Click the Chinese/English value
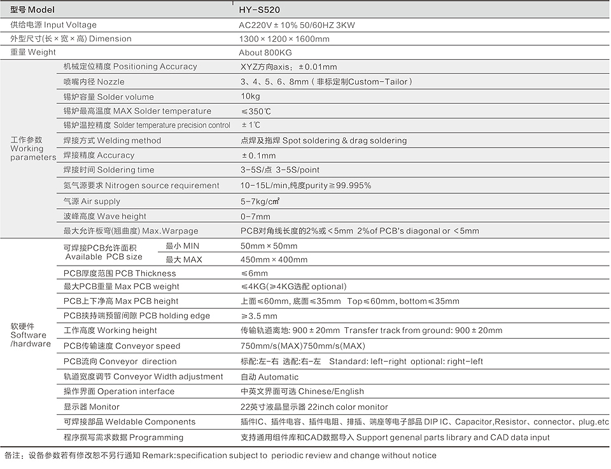The height and width of the screenshot is (469, 611). [x=302, y=391]
